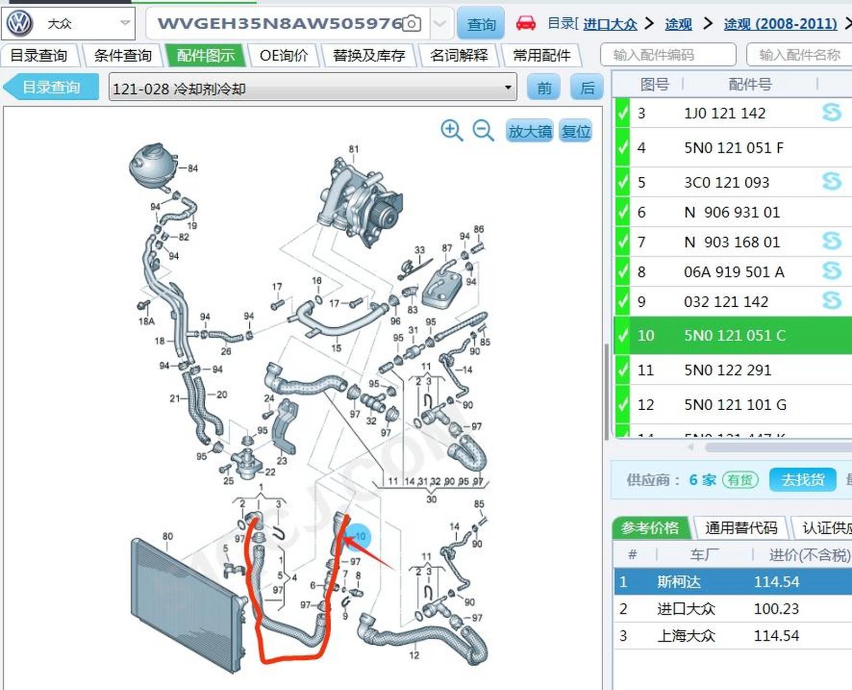Image resolution: width=852 pixels, height=690 pixels.
Task: Open the OE询价 tab
Action: click(284, 55)
